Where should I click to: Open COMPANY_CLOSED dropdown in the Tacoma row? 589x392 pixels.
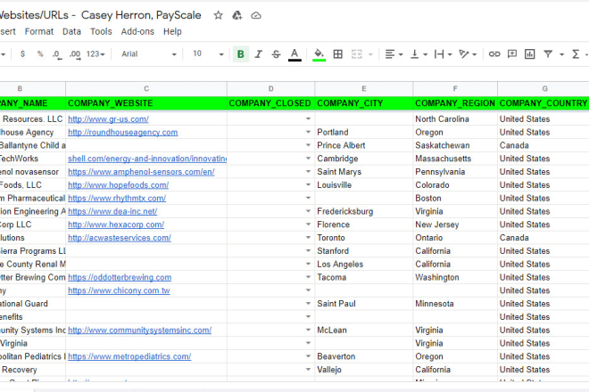pos(308,277)
